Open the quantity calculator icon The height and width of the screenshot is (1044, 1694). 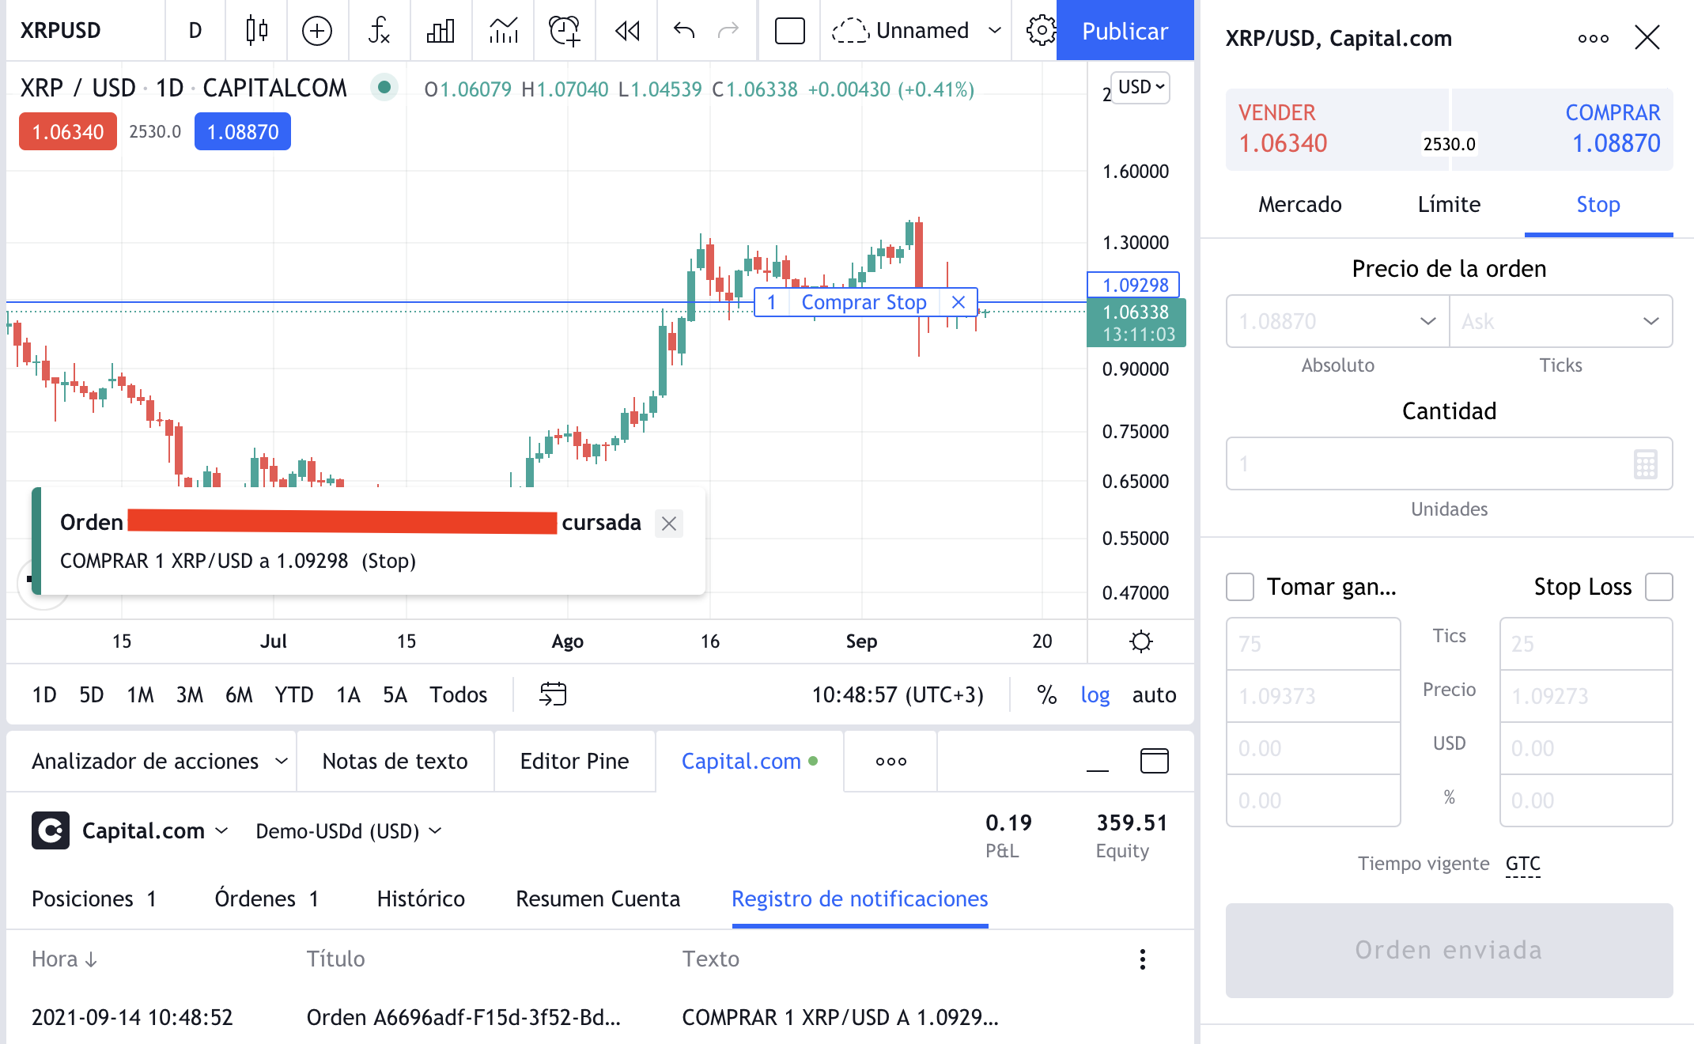click(1645, 464)
